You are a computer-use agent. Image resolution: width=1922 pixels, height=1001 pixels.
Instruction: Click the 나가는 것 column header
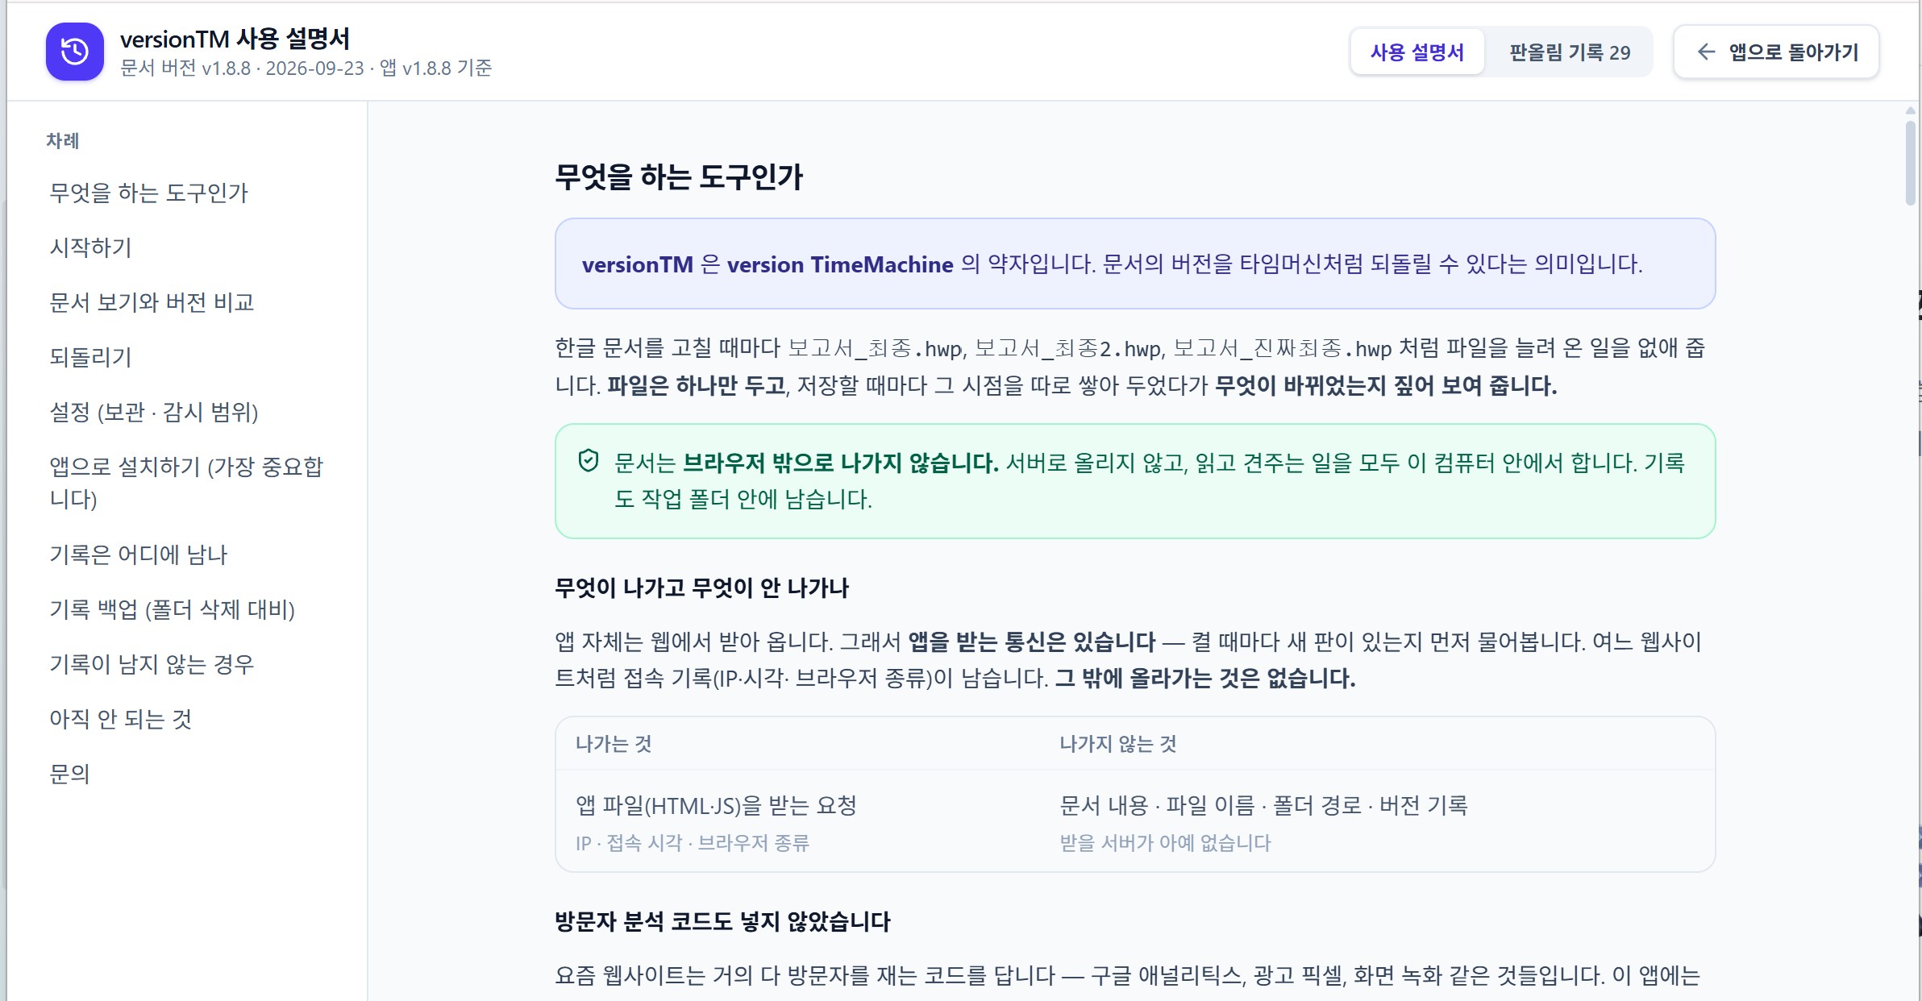[x=614, y=744]
